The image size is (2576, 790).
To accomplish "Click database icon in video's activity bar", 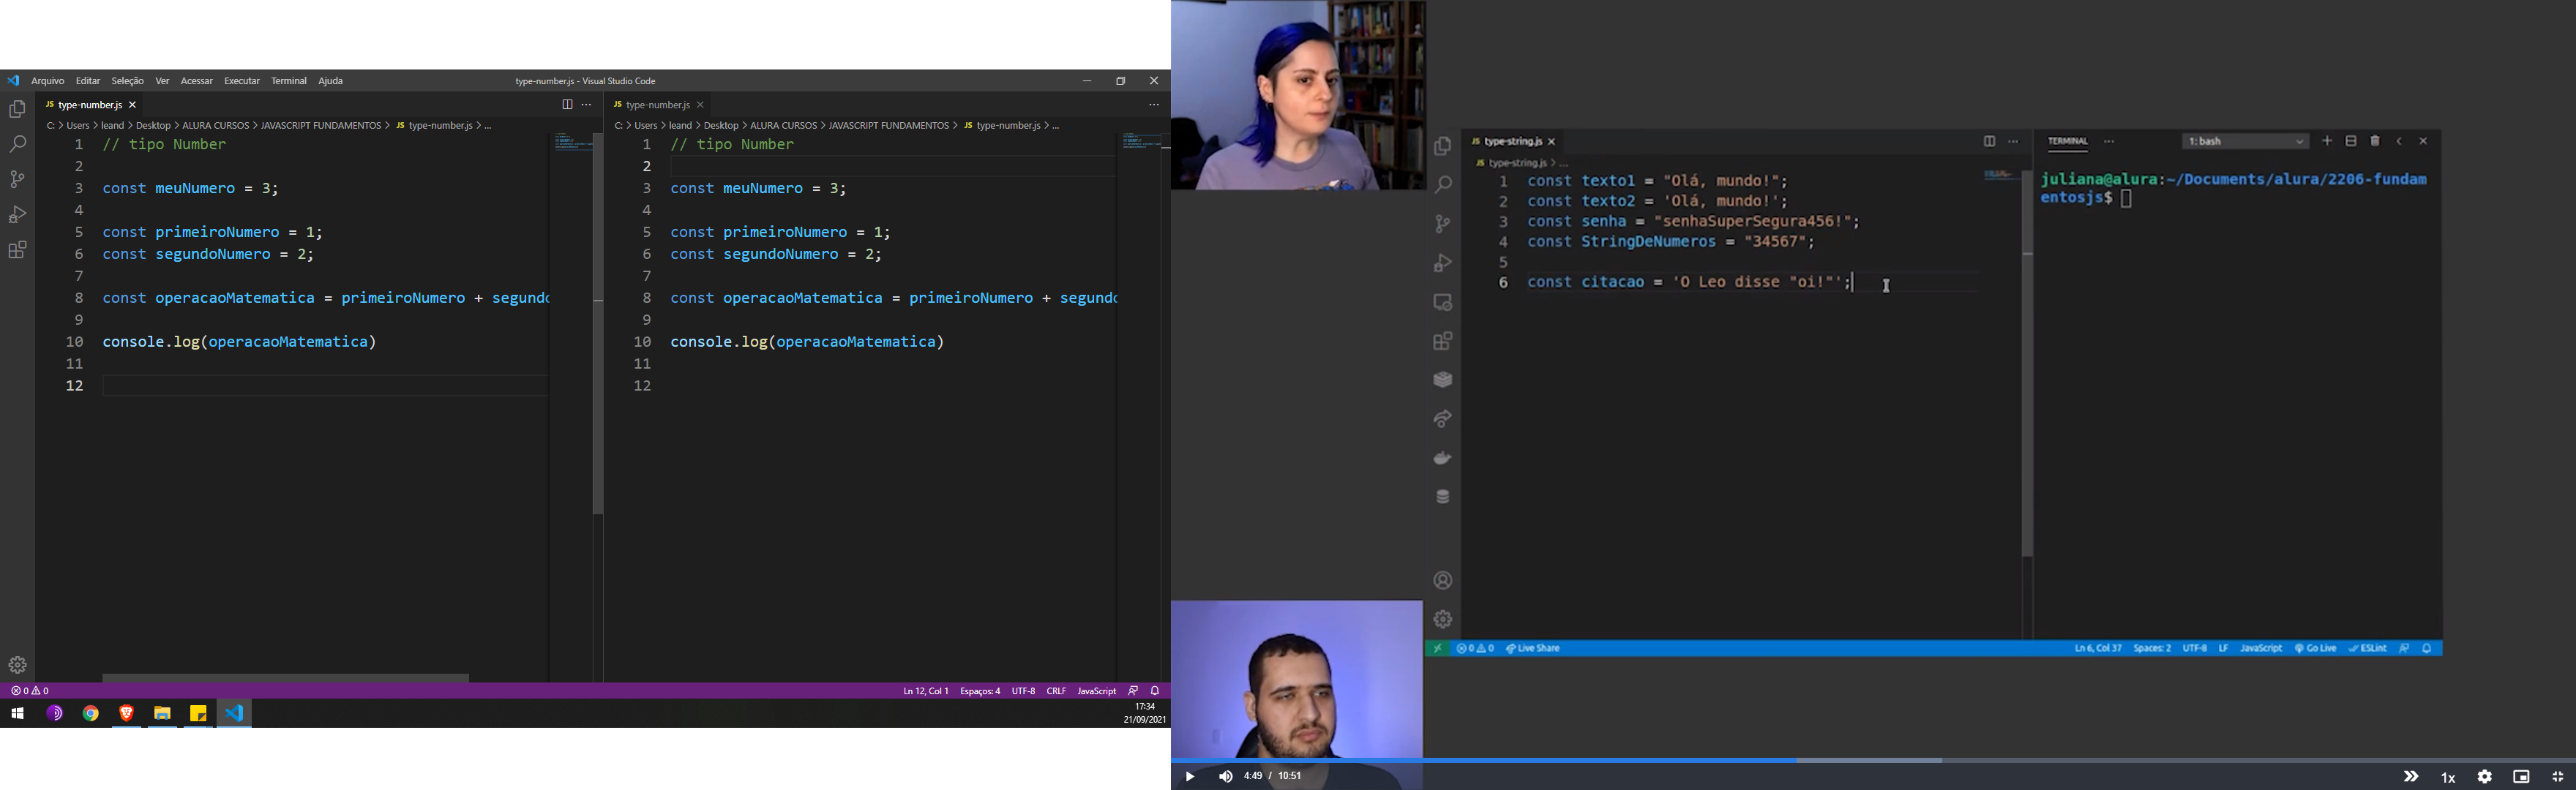I will click(1442, 497).
